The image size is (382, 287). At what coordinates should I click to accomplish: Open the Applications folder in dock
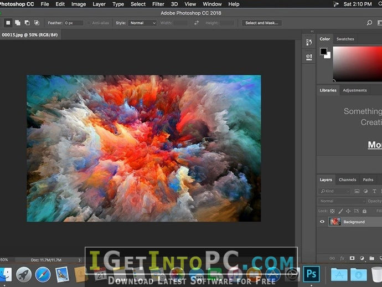point(339,275)
